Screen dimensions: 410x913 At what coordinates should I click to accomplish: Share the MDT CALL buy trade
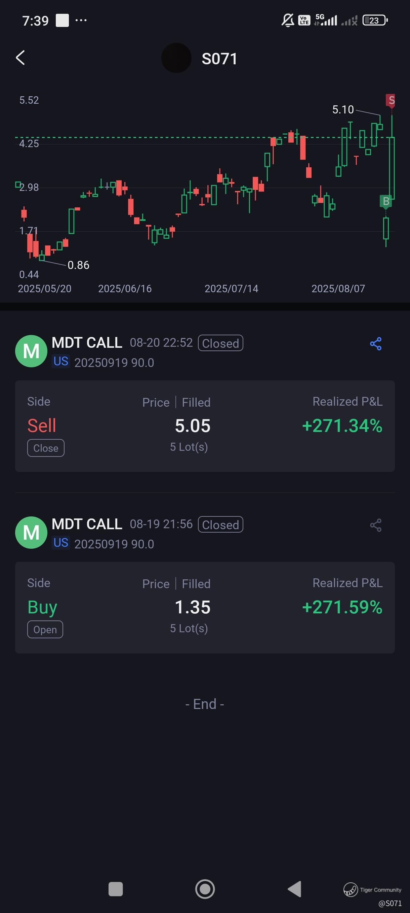(375, 525)
